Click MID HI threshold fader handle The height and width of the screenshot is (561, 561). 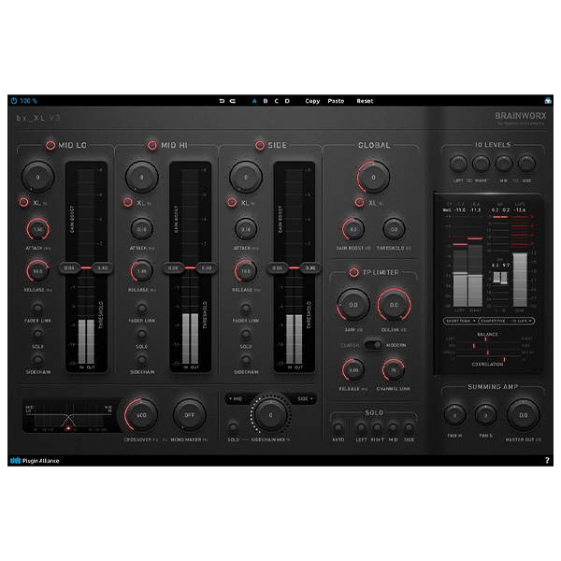tap(207, 268)
